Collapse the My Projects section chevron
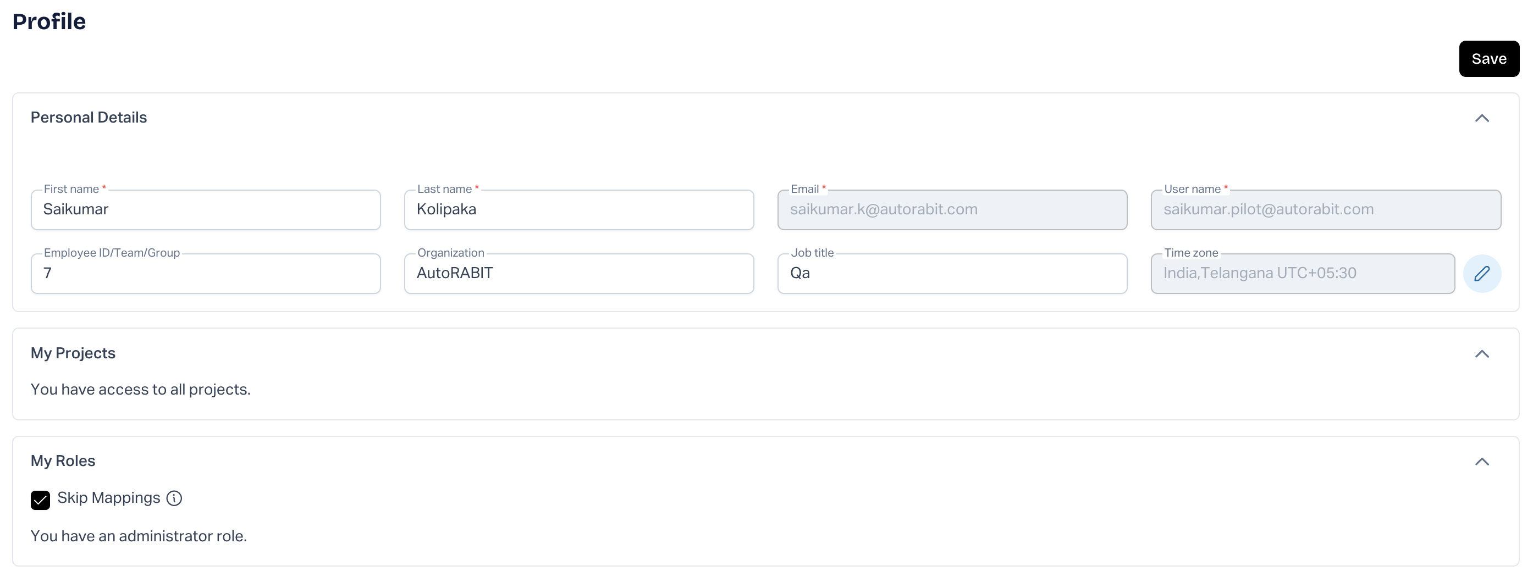 [1482, 354]
